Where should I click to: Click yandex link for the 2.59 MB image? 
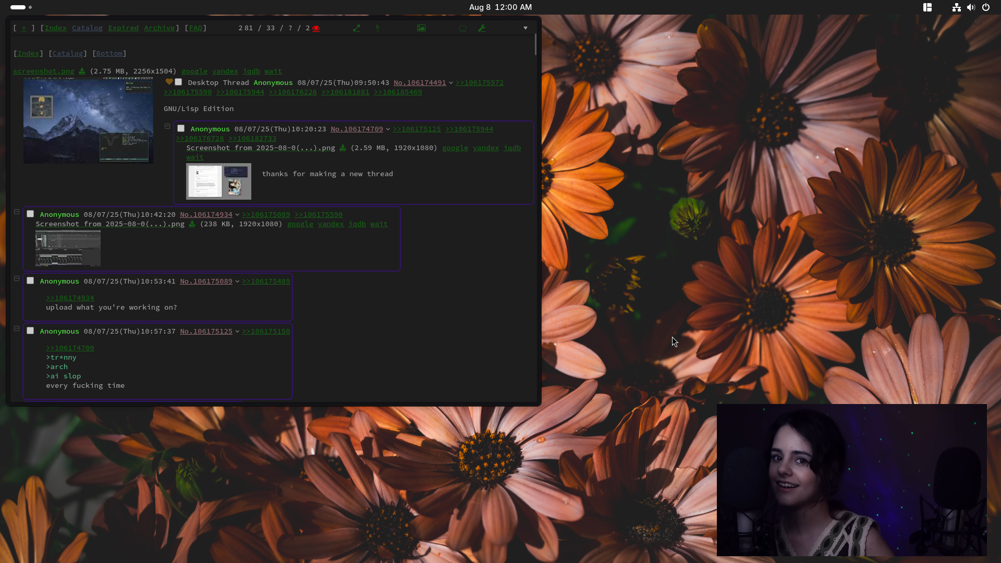coord(486,148)
